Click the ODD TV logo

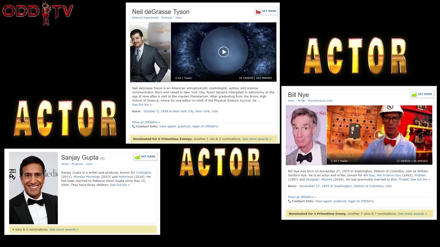tap(38, 13)
